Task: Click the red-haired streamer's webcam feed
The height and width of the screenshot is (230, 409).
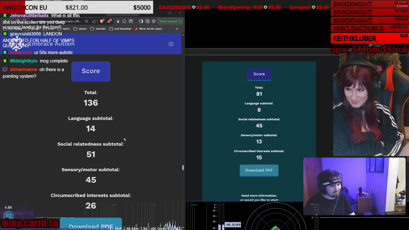Action: coord(371,105)
